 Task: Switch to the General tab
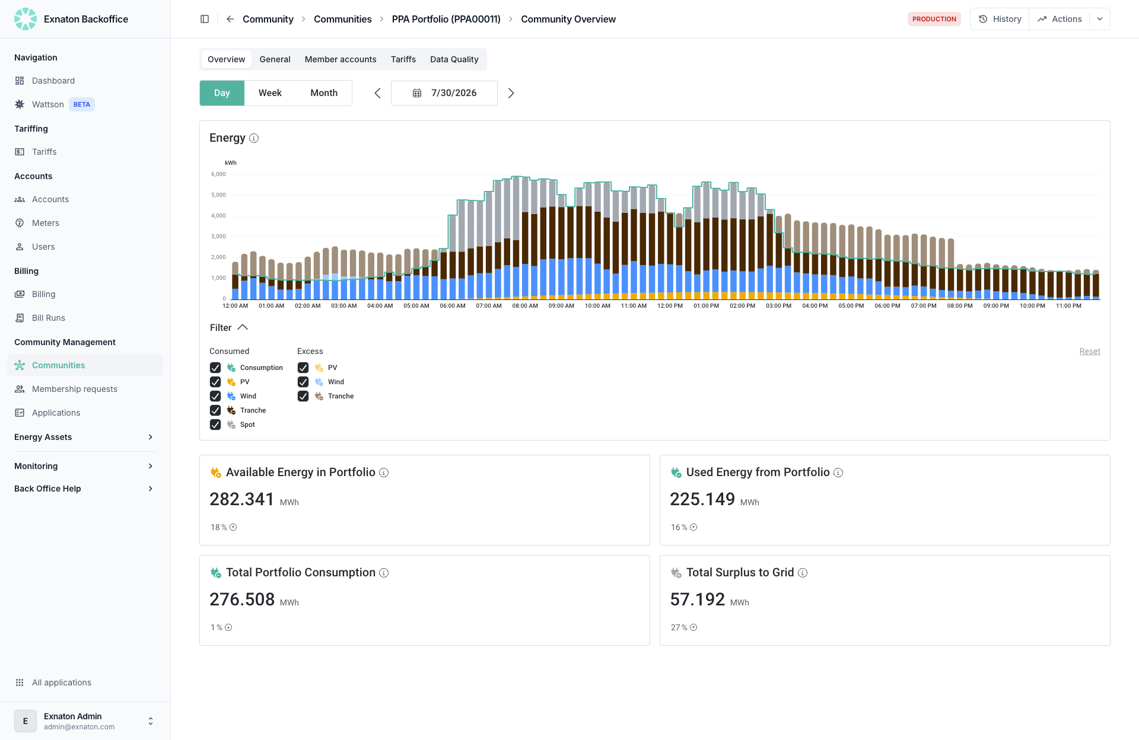[x=275, y=59]
